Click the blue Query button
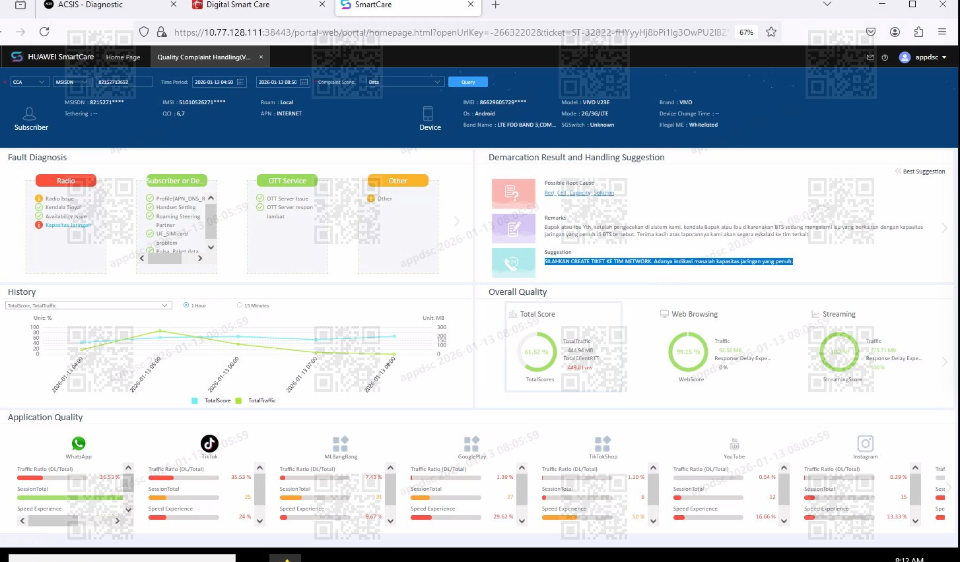 pos(468,82)
